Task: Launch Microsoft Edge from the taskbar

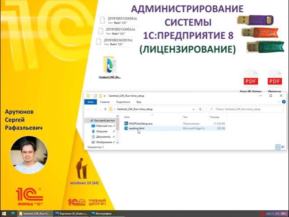Action: pos(13,214)
